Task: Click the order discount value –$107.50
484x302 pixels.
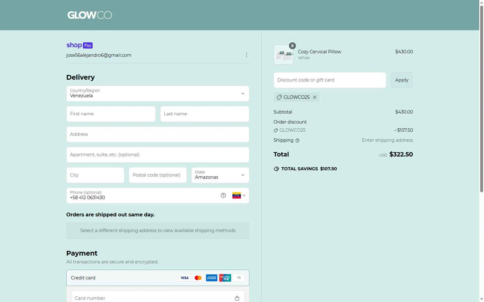Action: (404, 130)
